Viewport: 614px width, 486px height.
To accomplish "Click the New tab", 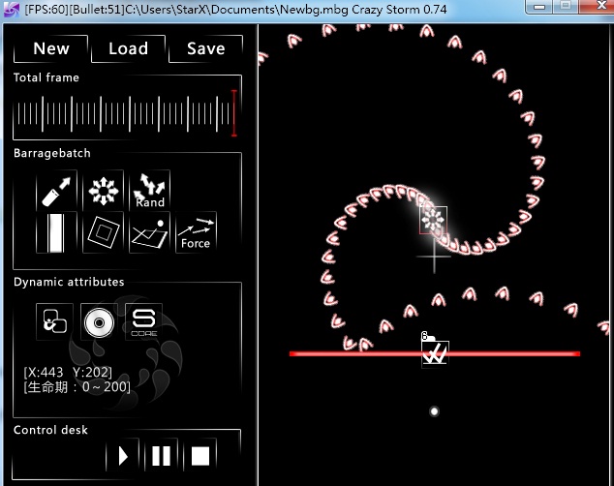I will [x=51, y=48].
